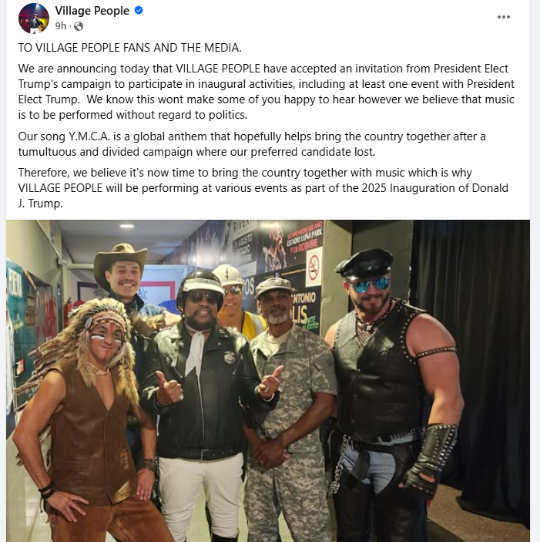Click the brown cowboy hat in the photo
The width and height of the screenshot is (540, 542).
pyautogui.click(x=120, y=261)
